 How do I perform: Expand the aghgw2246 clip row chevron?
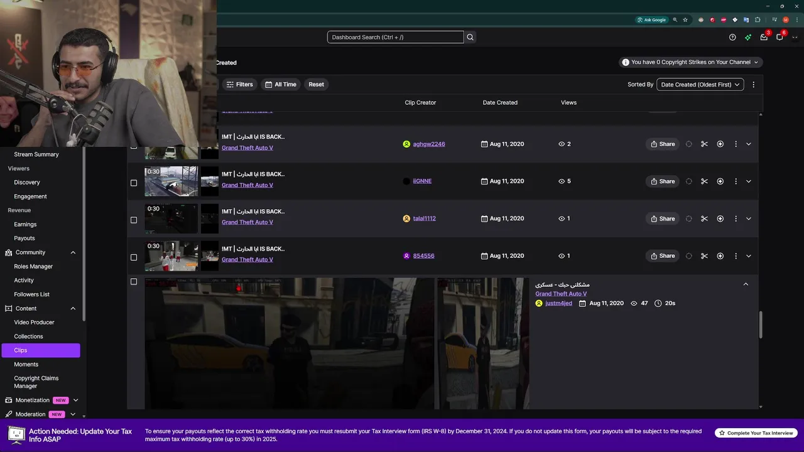[x=749, y=144]
